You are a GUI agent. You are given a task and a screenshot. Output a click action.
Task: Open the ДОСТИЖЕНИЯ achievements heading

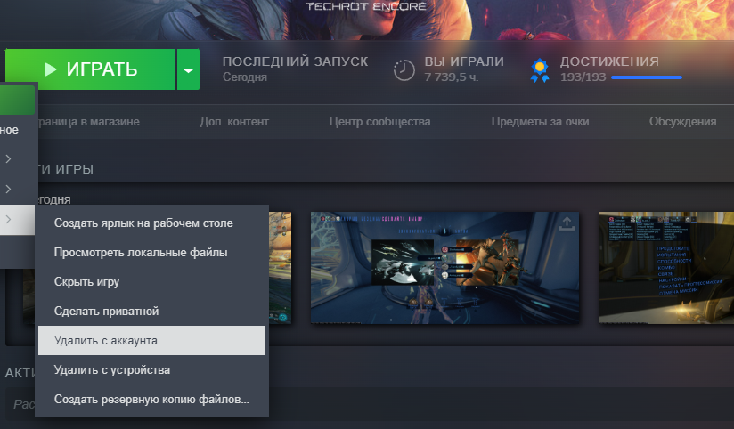tap(609, 61)
